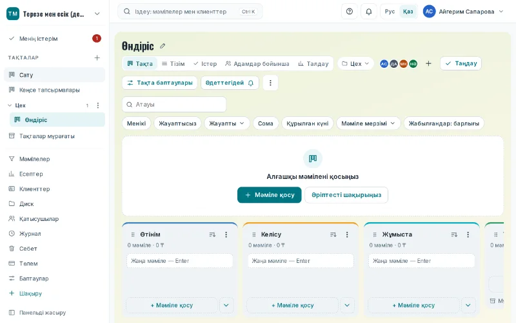This screenshot has height=323, width=516.
Task: Open dropdown arrow beside Жұмыста's Мәміле қосу
Action: click(468, 305)
